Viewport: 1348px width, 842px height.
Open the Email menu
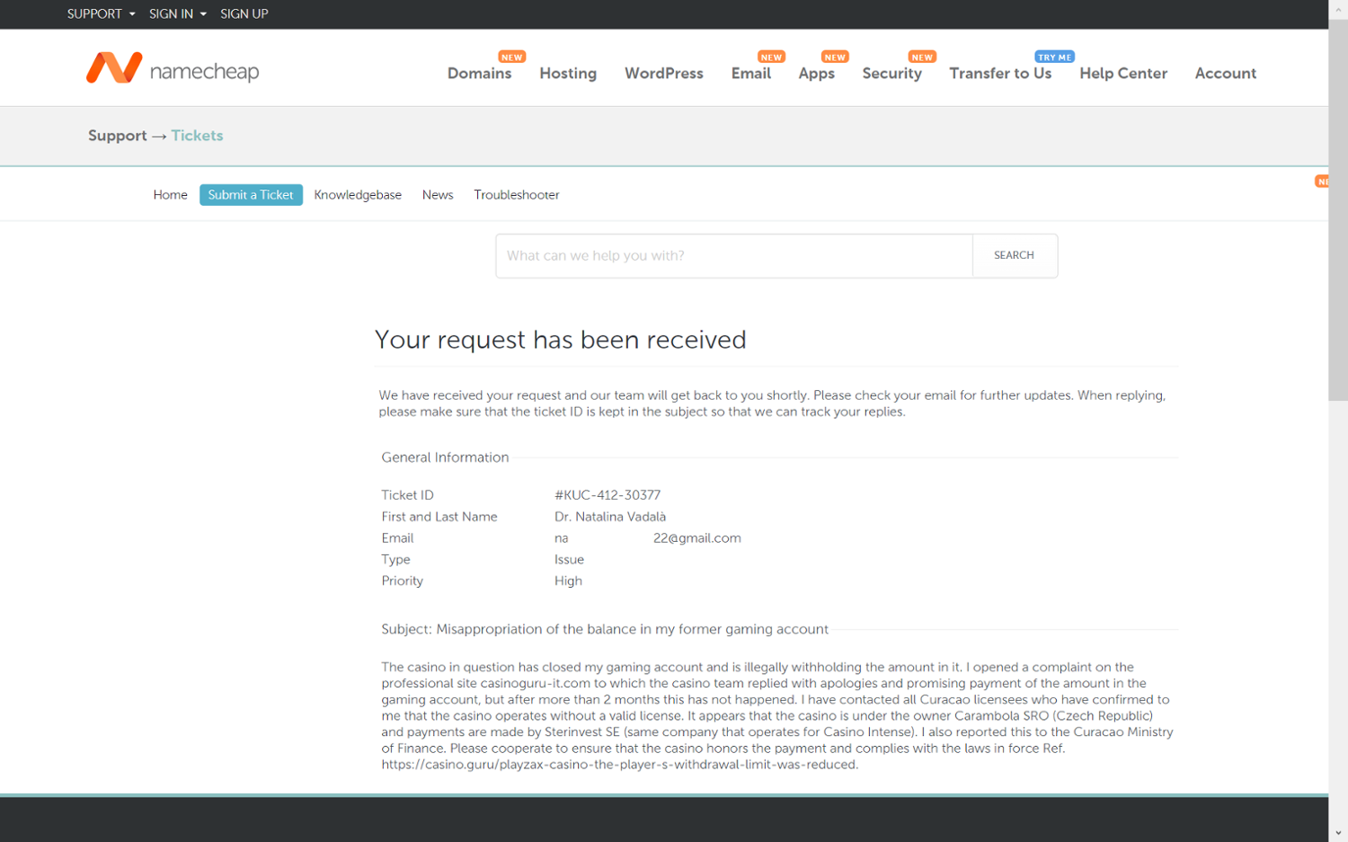click(x=751, y=74)
